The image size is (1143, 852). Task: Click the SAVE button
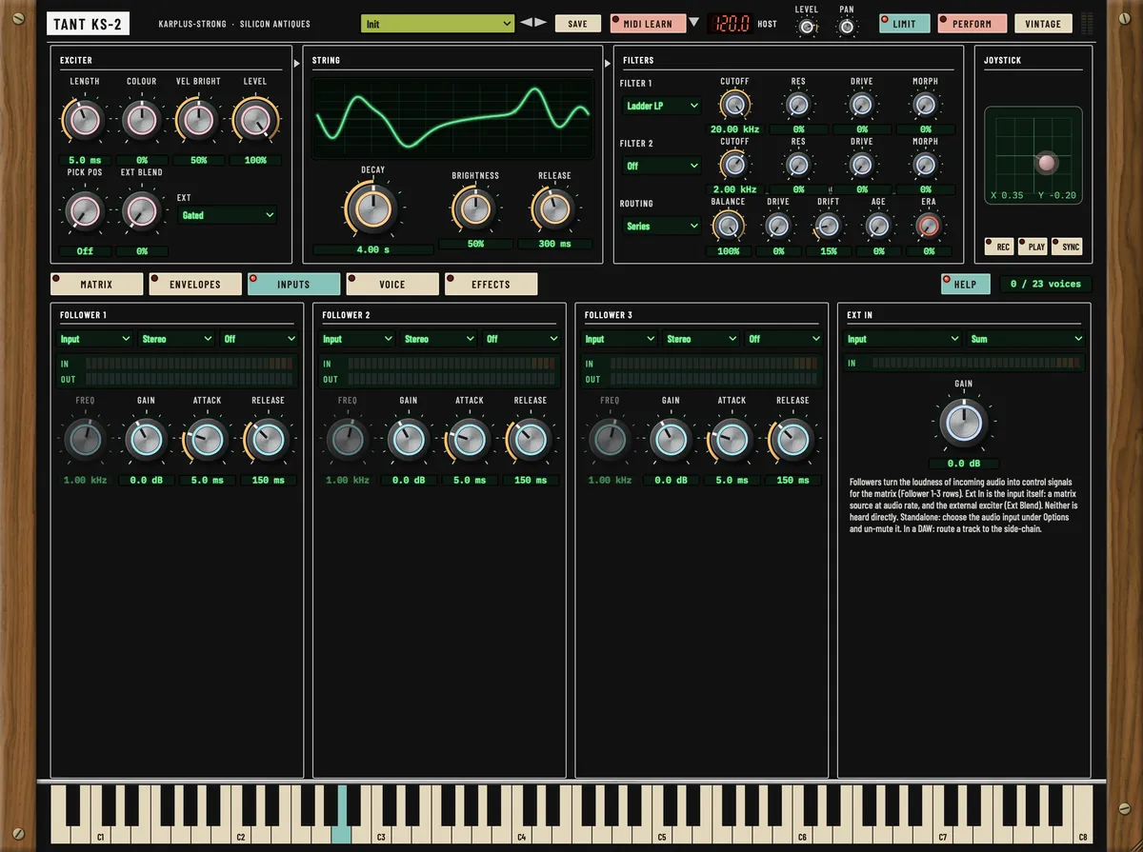pos(578,23)
